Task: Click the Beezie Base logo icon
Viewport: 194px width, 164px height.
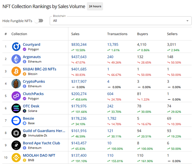Action: coord(16,121)
